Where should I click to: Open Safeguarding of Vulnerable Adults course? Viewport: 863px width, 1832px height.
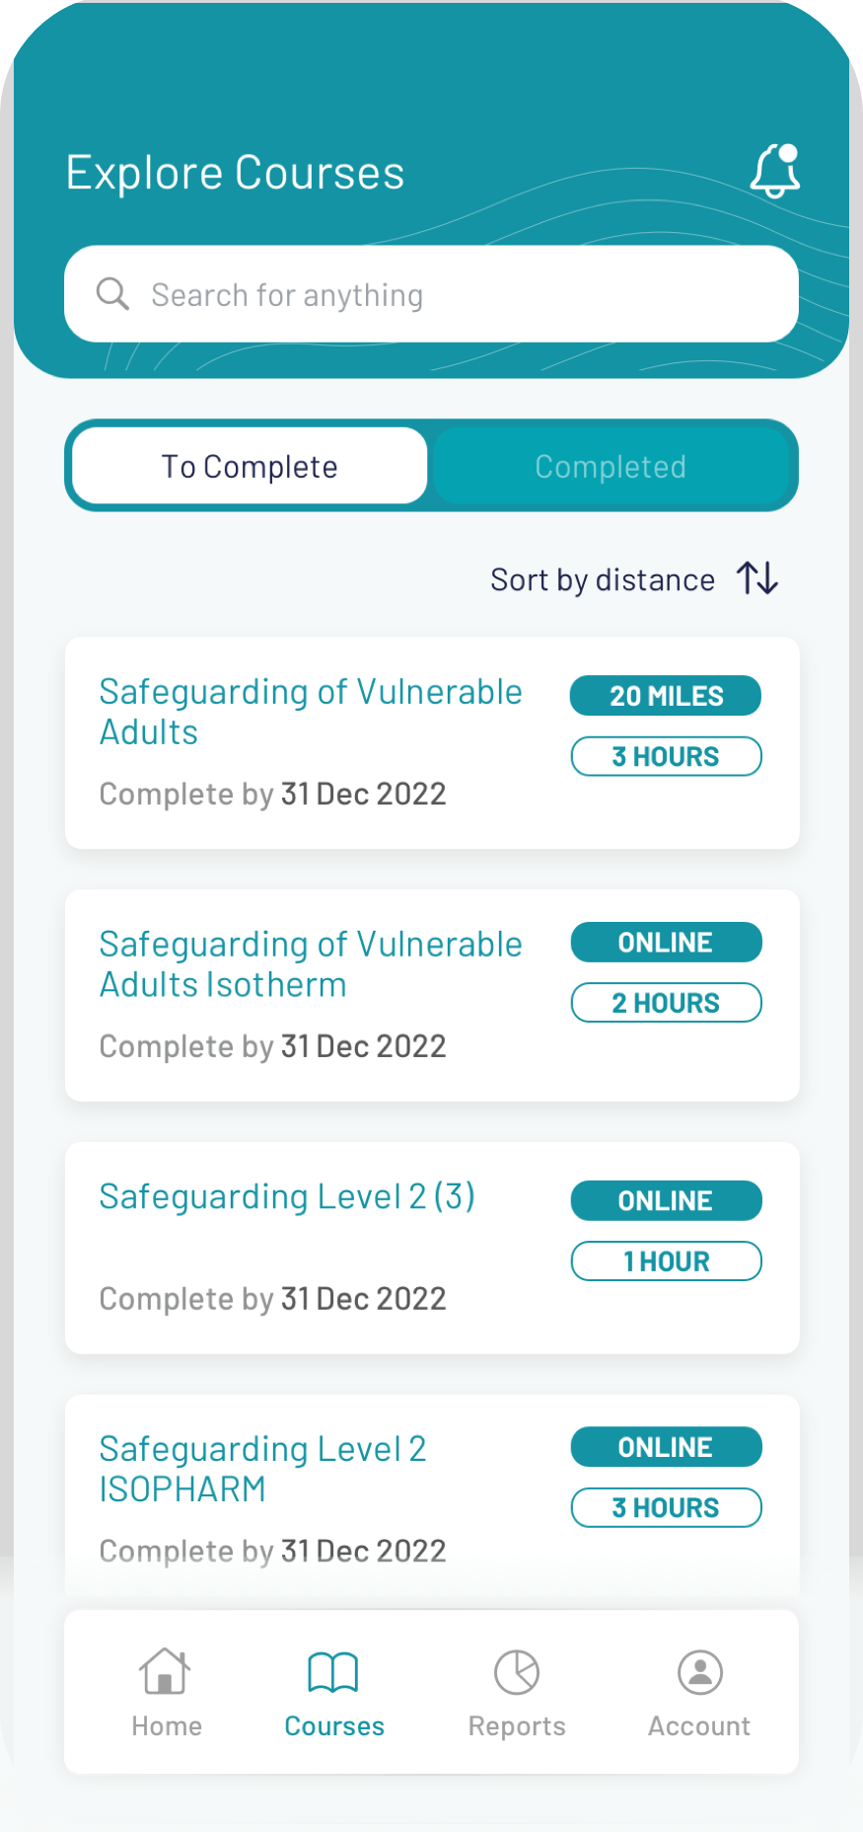tap(311, 712)
